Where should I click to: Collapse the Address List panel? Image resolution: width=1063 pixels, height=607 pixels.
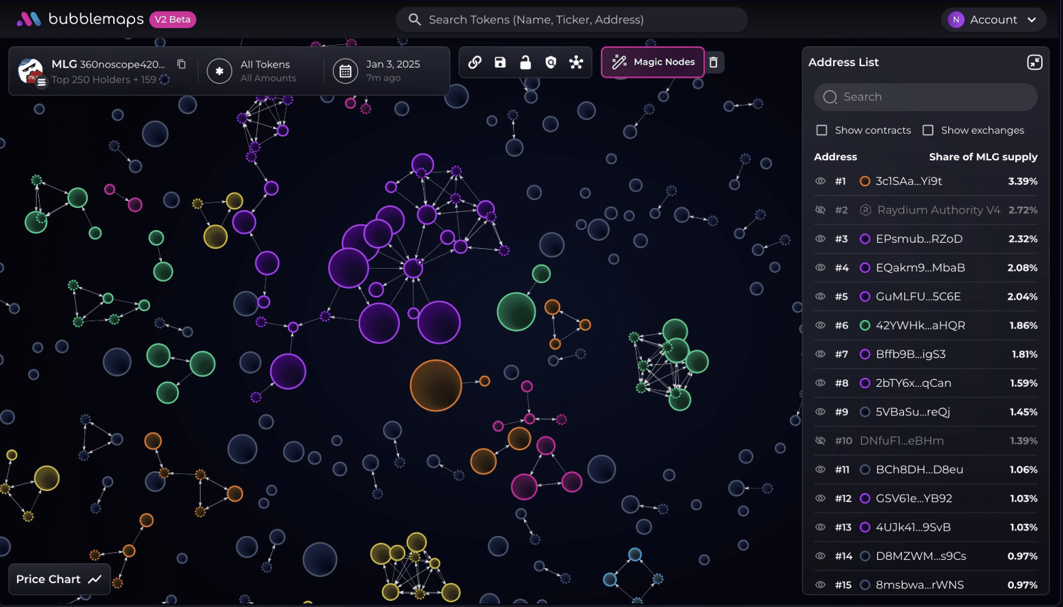(x=1034, y=63)
